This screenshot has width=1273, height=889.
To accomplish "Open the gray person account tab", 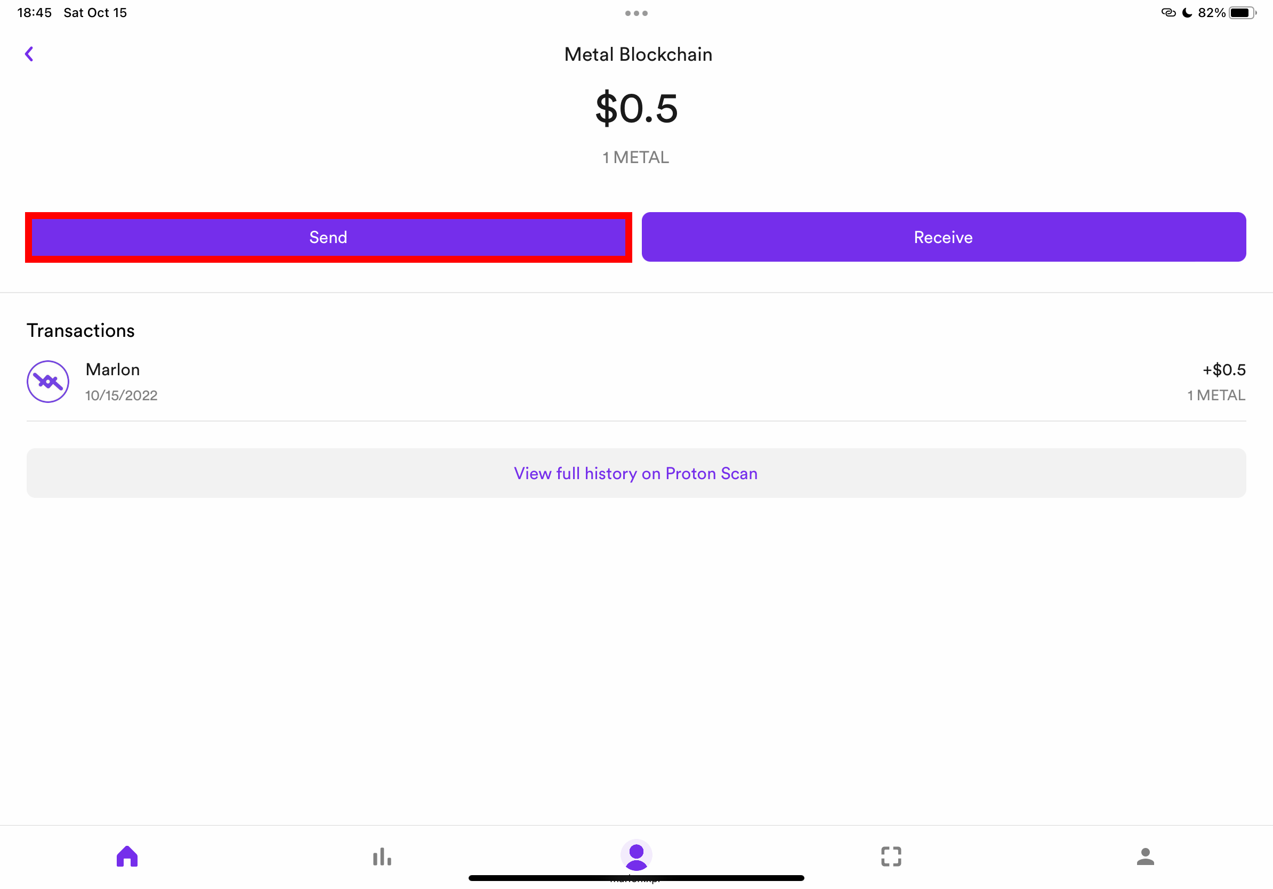I will coord(1145,856).
